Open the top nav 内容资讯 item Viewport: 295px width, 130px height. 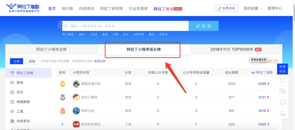(x=87, y=9)
